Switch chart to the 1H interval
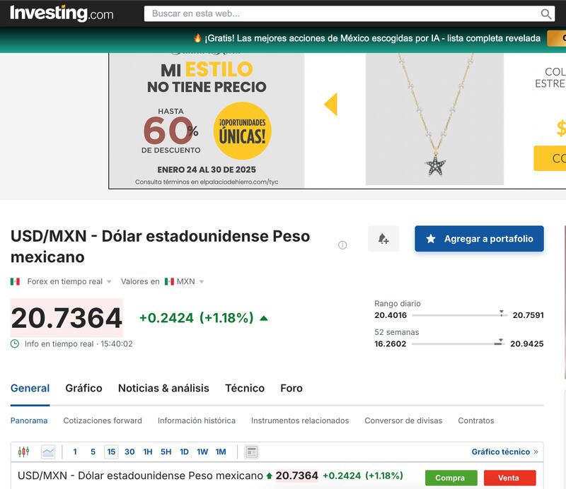The image size is (566, 489). point(148,452)
